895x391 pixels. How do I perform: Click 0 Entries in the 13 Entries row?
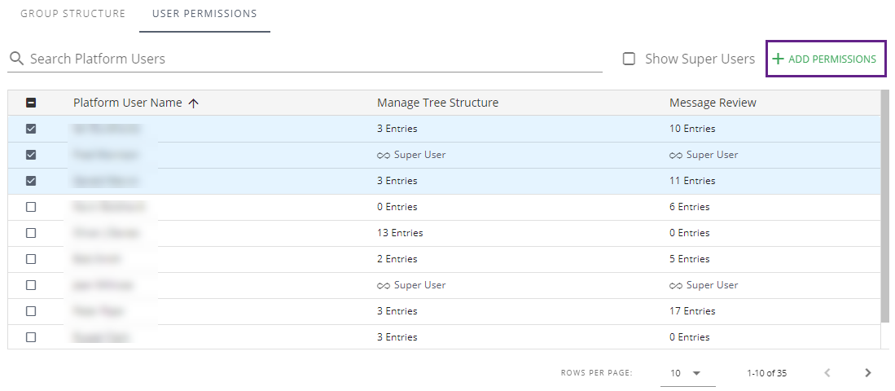tap(690, 233)
